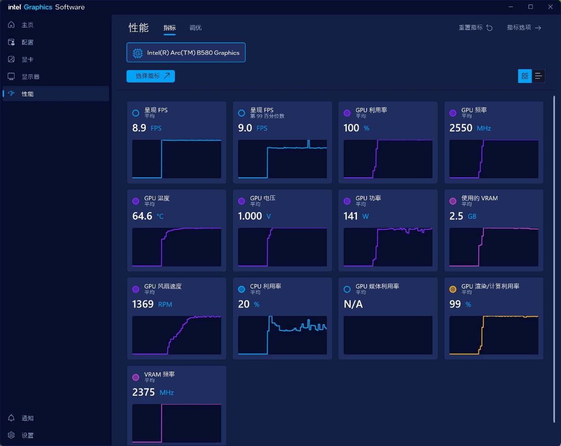
Task: Click the GPU chip icon beside Arc B580
Action: (x=138, y=53)
